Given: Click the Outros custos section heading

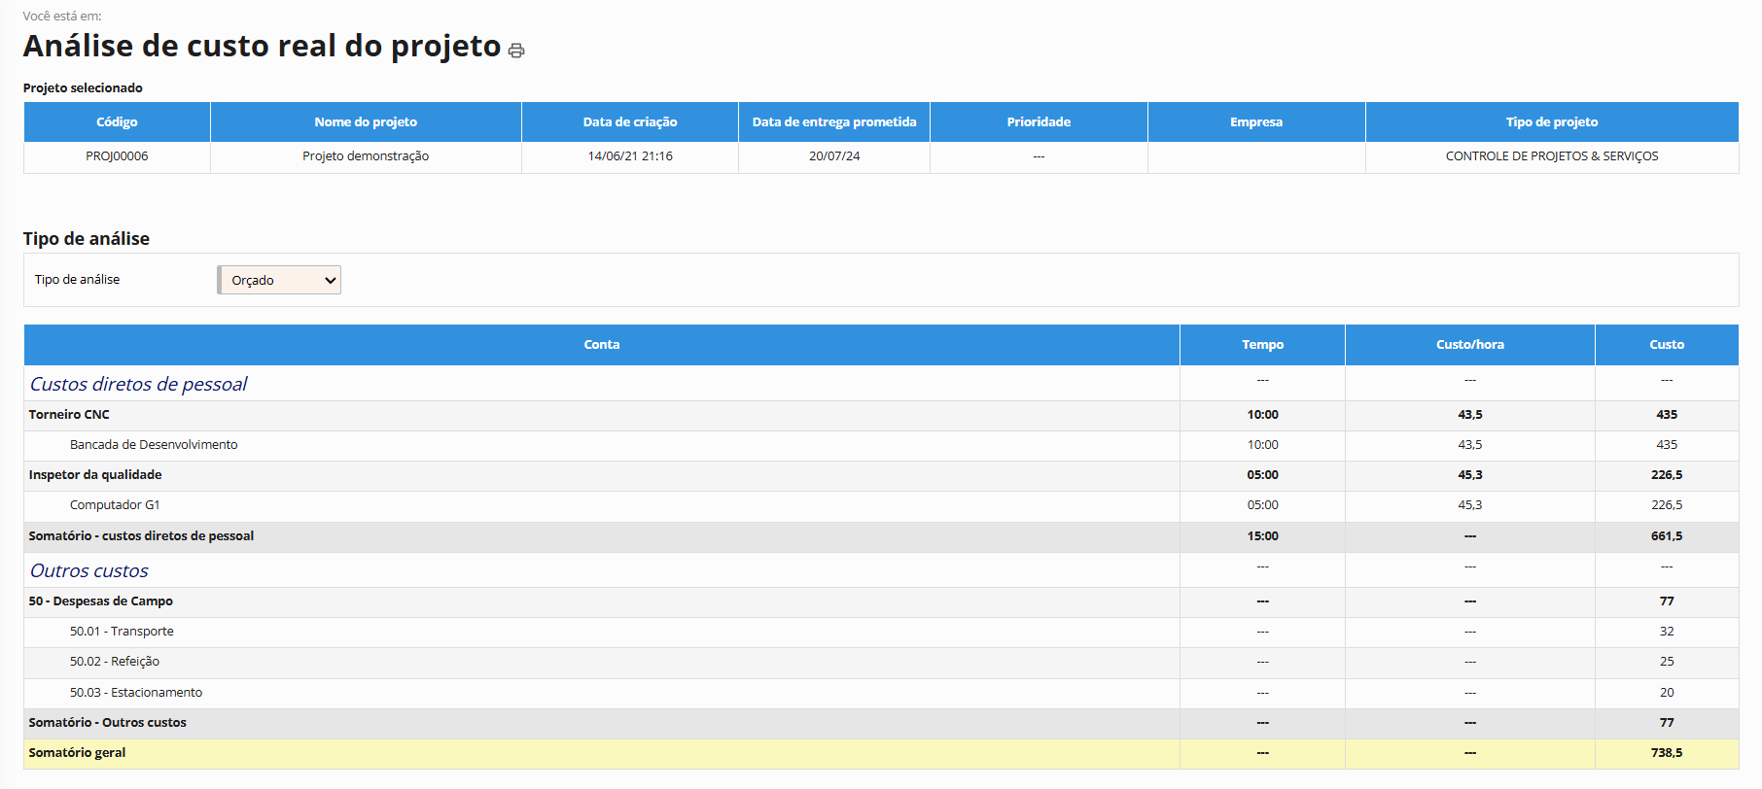Looking at the screenshot, I should (89, 570).
